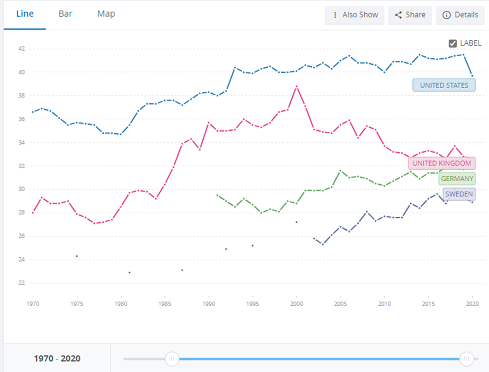Switch to the Line chart tab

(25, 14)
